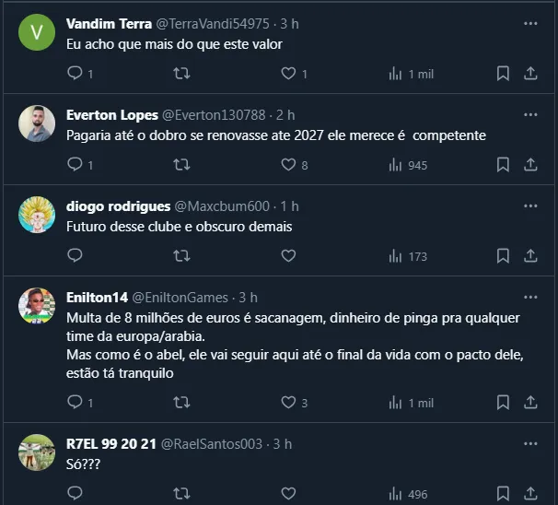This screenshot has height=505, width=558.
Task: Bookmark Vandim Terra's tweet
Action: click(503, 74)
